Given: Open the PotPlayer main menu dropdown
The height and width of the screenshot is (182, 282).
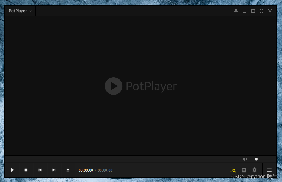Looking at the screenshot, I should (x=20, y=11).
